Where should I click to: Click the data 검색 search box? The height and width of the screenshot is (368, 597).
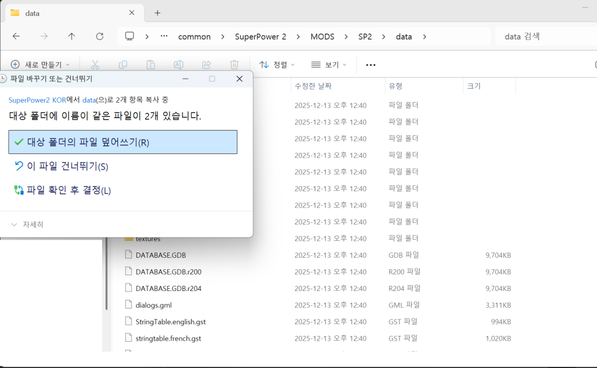[x=545, y=36]
